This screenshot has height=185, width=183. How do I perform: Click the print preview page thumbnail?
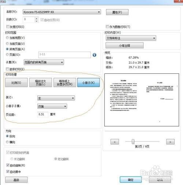(x=142, y=100)
